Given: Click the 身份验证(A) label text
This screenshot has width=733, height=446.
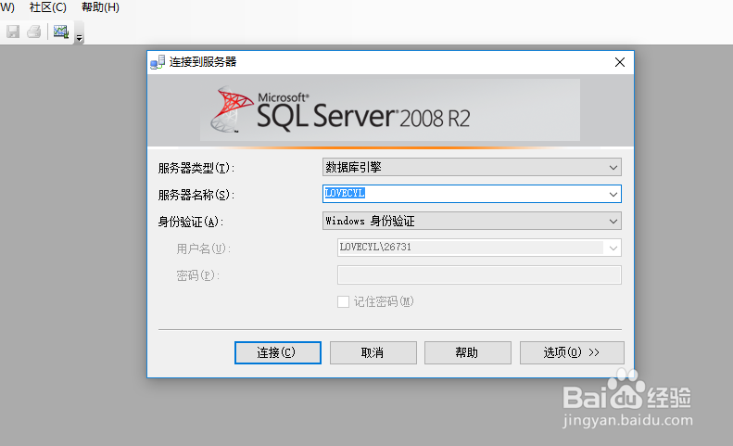Looking at the screenshot, I should point(191,222).
